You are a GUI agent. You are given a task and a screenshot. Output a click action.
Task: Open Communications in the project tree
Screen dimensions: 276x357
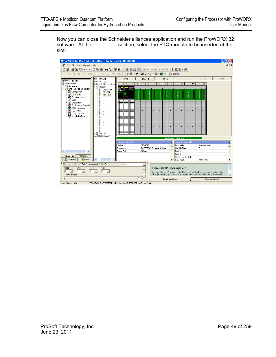(78, 97)
